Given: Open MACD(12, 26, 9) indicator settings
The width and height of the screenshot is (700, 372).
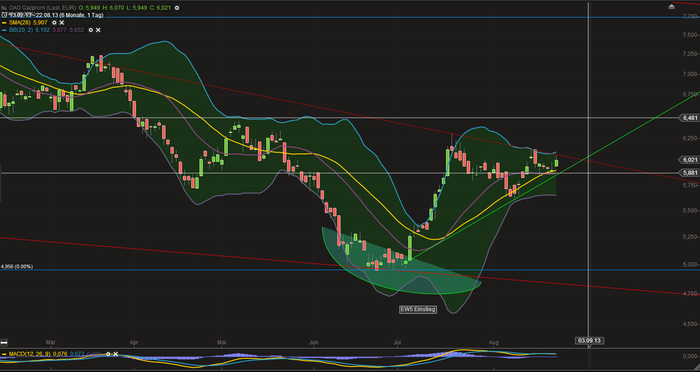Looking at the screenshot, I should [x=108, y=354].
